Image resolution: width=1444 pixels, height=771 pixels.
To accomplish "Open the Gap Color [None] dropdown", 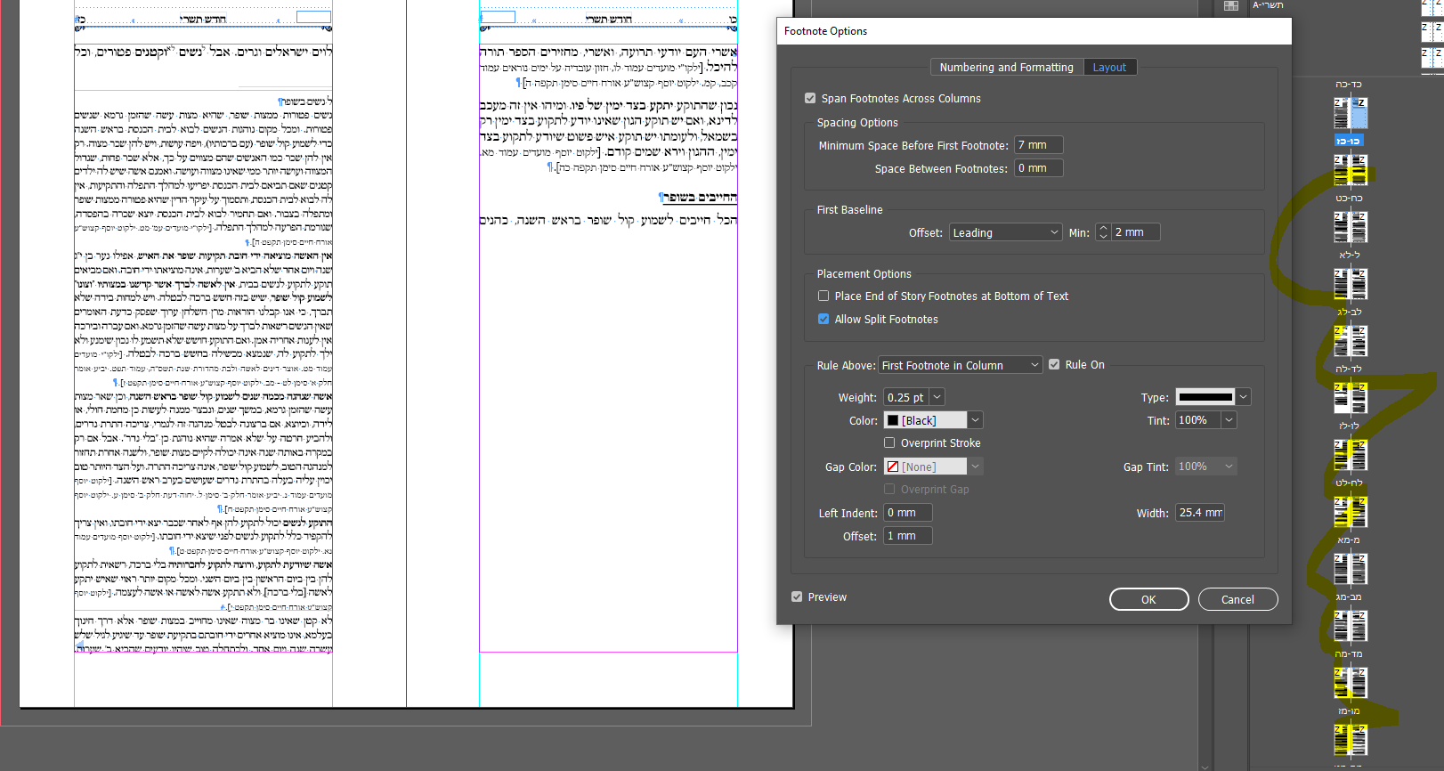I will (x=933, y=467).
